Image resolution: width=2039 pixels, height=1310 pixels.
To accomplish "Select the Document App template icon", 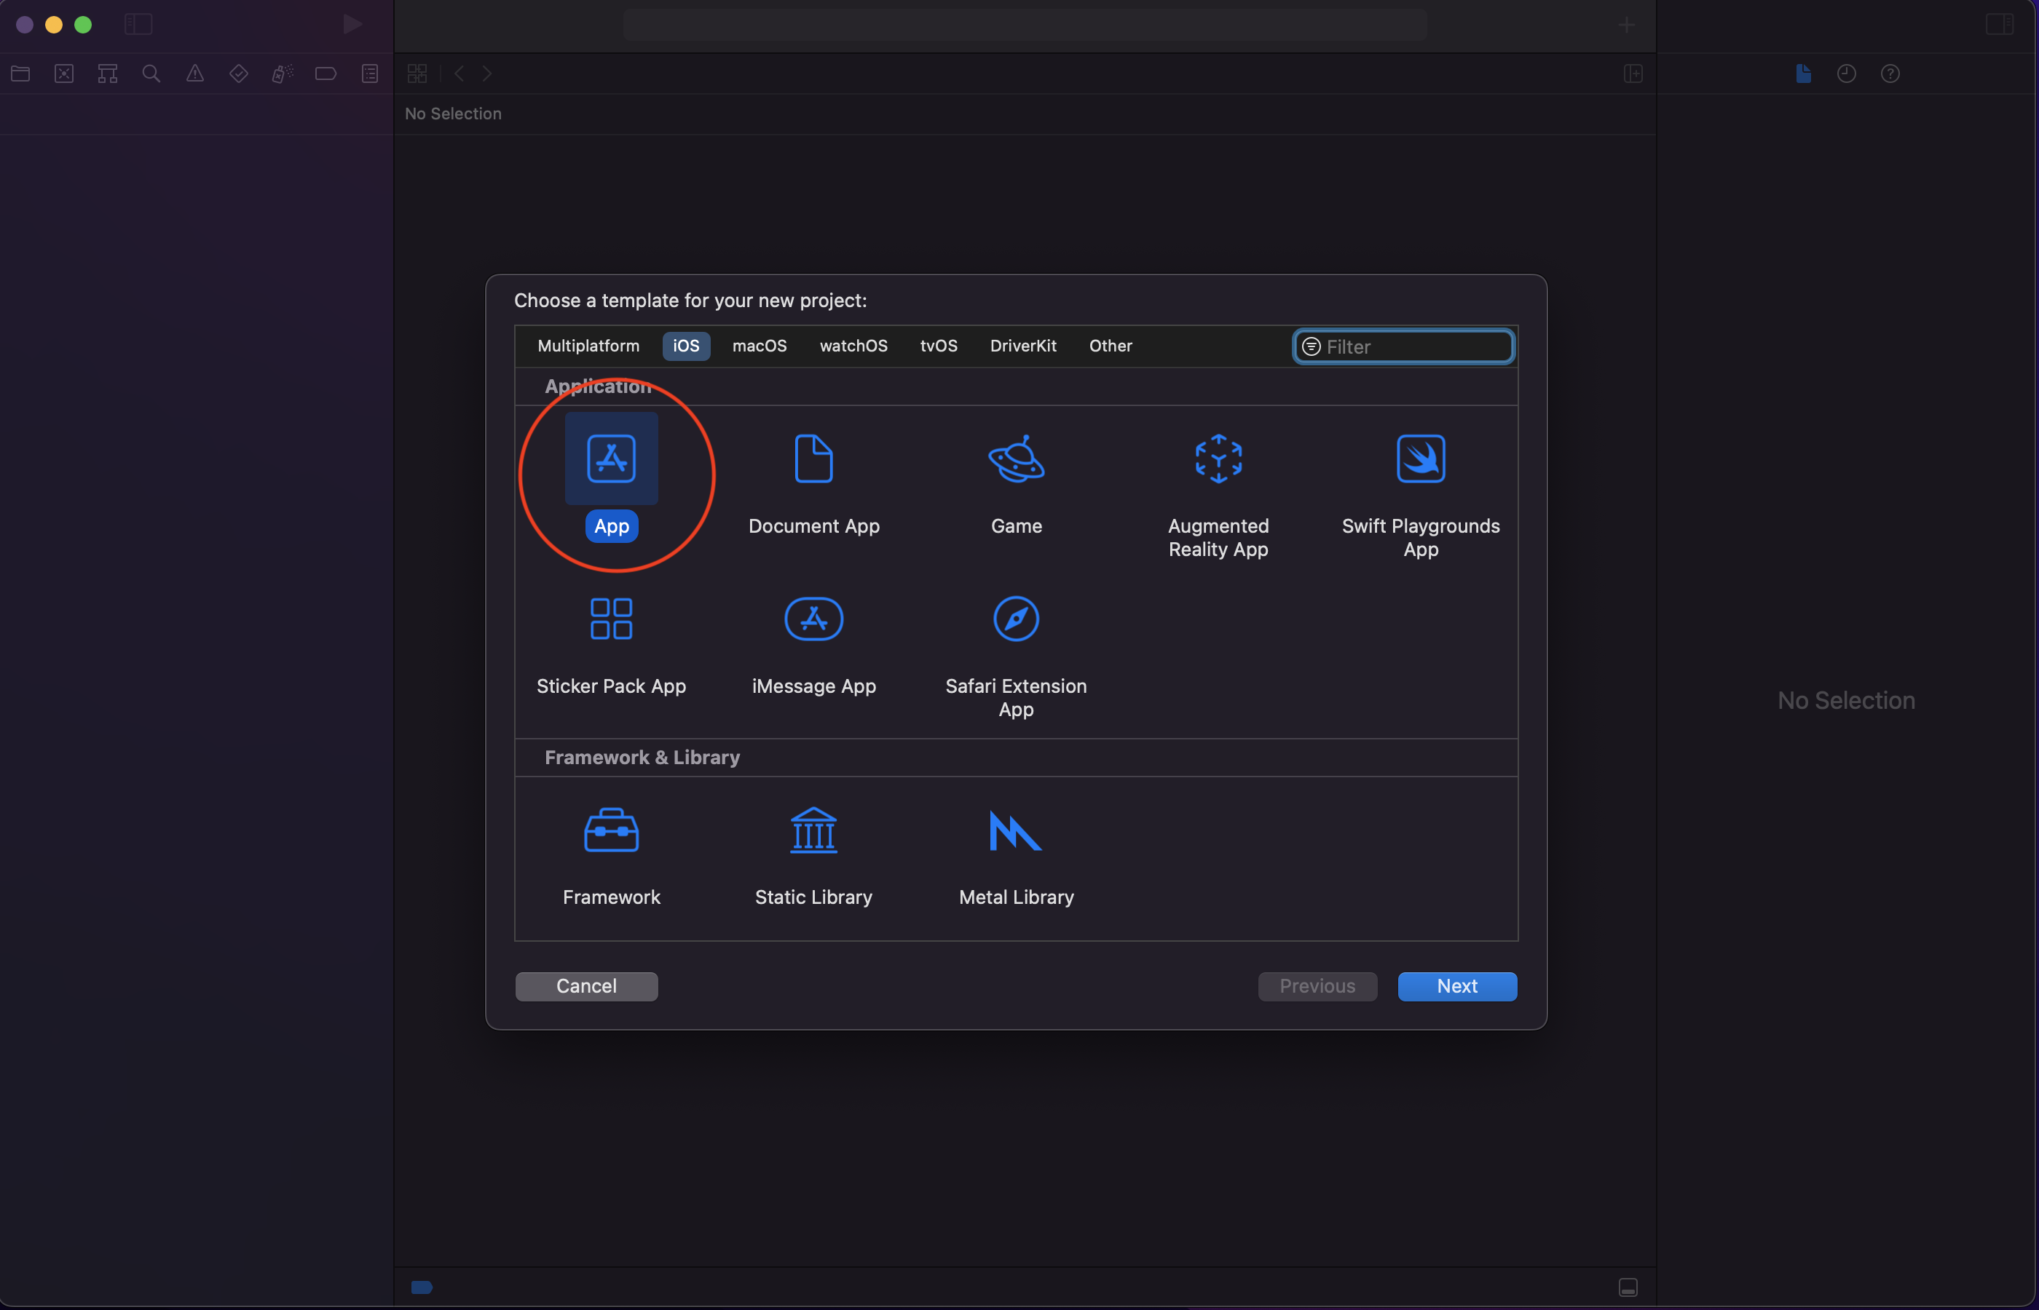I will (x=813, y=459).
